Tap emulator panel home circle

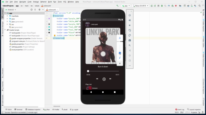[x=130, y=56]
